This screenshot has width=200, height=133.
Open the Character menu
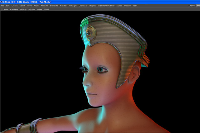(83, 6)
